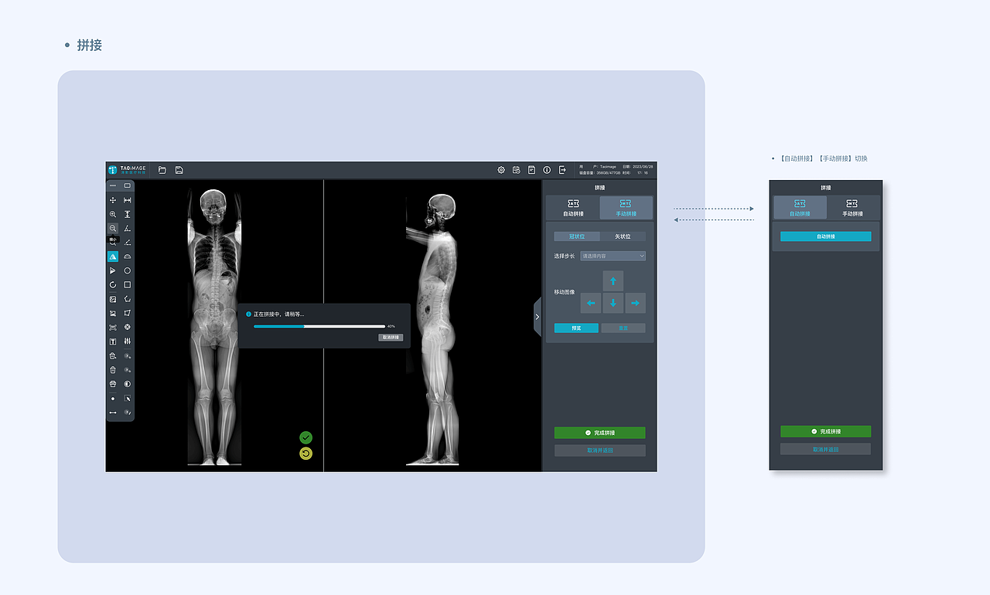
Task: Show info via the circled i icon
Action: click(547, 170)
